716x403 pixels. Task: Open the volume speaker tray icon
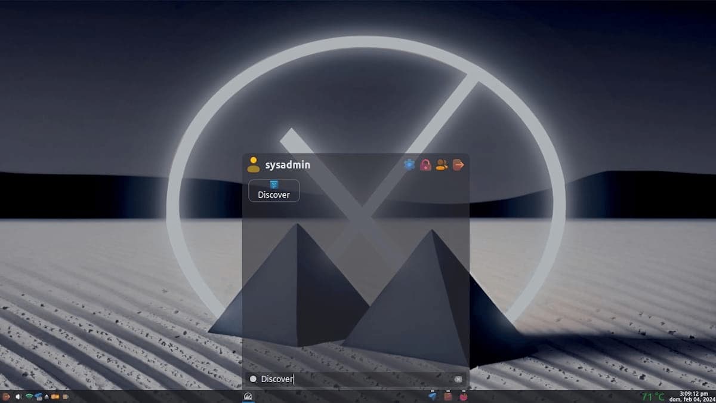point(18,396)
